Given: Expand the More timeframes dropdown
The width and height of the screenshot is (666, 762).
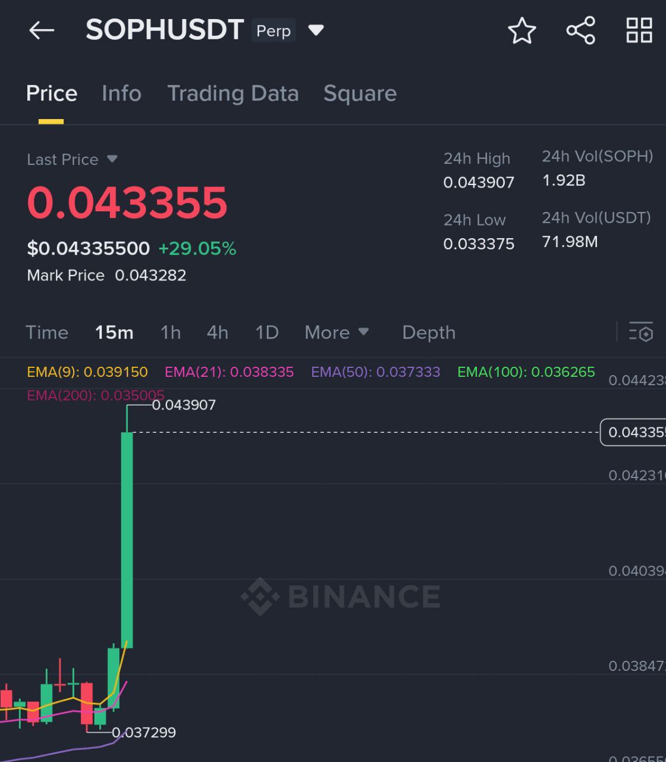Looking at the screenshot, I should (x=337, y=332).
